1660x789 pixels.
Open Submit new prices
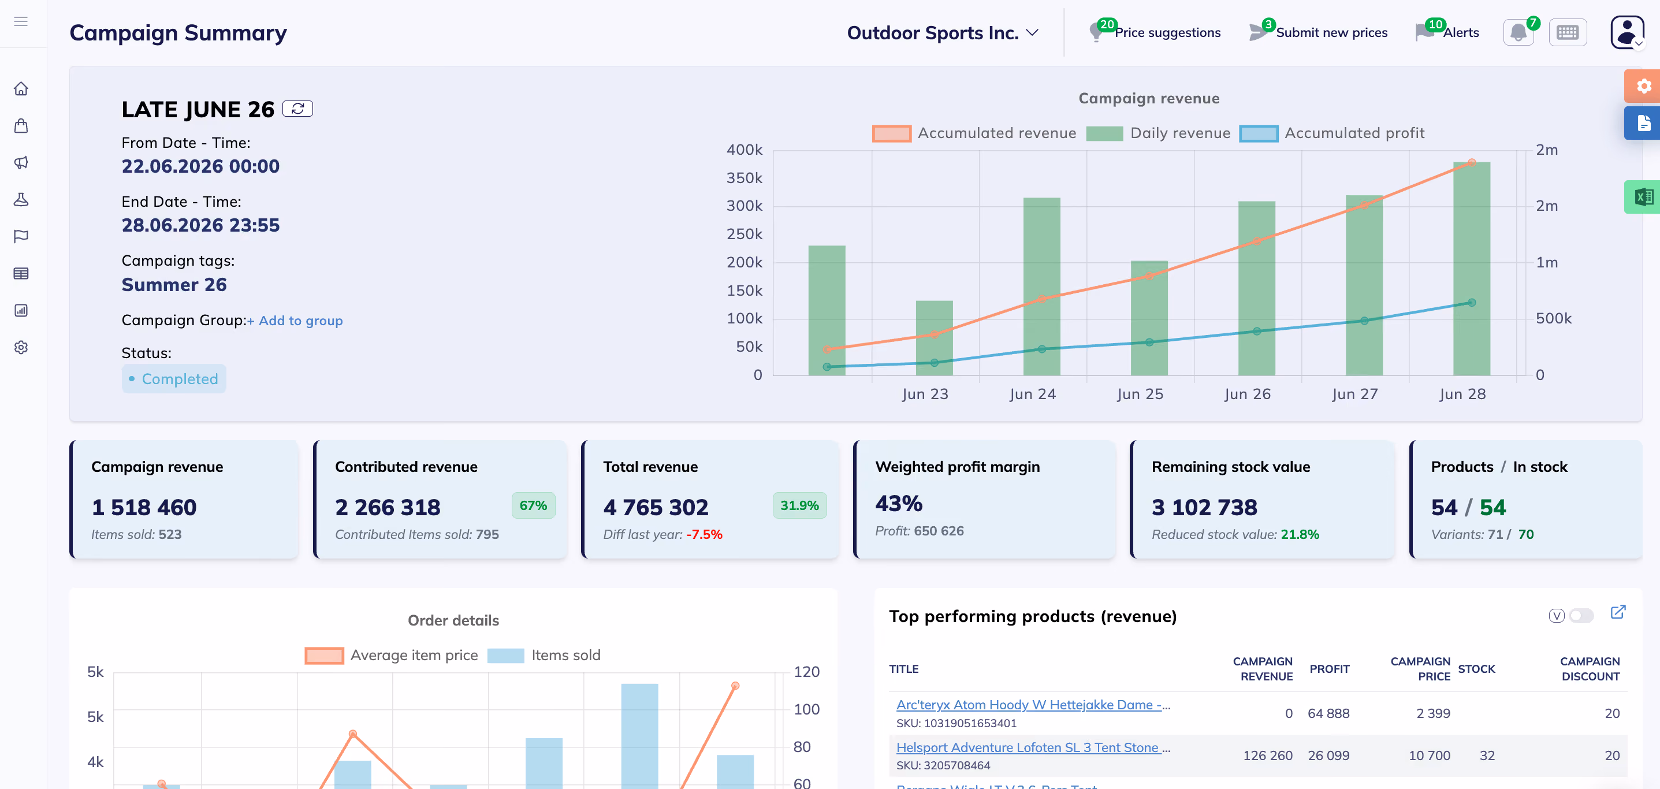click(1318, 32)
